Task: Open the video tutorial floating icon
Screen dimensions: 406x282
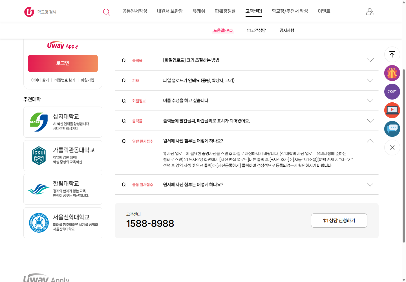Action: point(392,110)
